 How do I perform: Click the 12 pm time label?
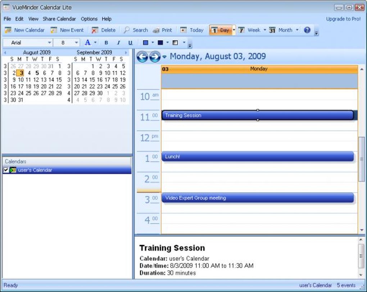[149, 138]
